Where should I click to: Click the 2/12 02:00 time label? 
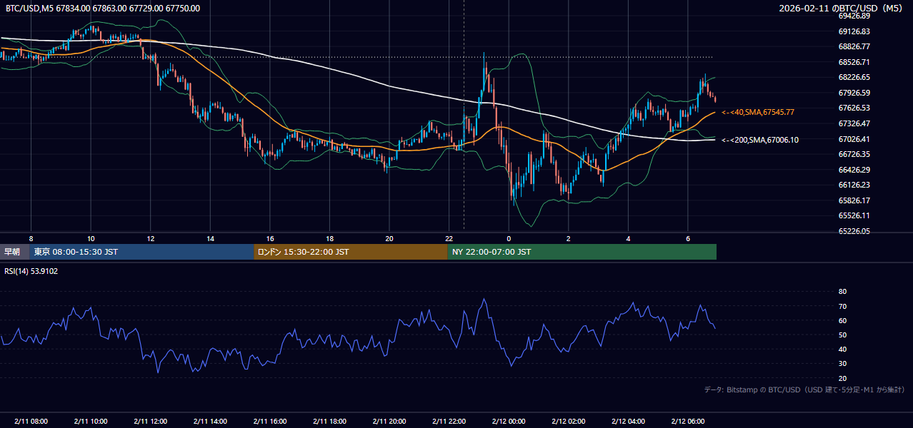[569, 422]
